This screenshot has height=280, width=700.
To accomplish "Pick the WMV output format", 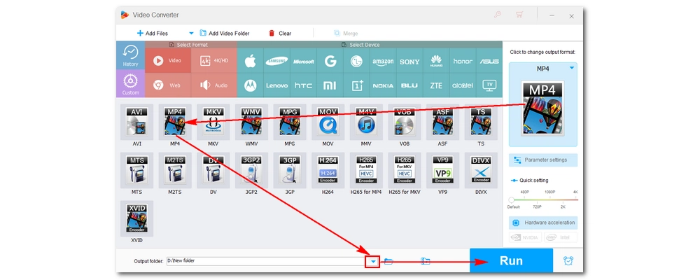I will point(251,122).
